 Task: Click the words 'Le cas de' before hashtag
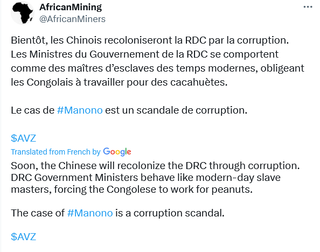(33, 110)
